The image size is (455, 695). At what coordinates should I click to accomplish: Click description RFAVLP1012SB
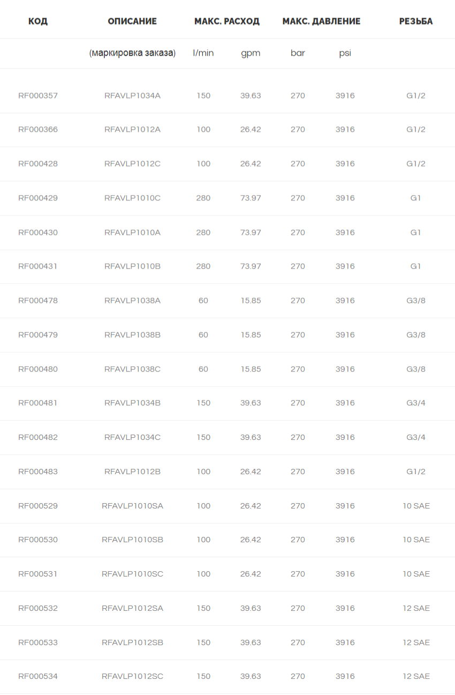[132, 642]
